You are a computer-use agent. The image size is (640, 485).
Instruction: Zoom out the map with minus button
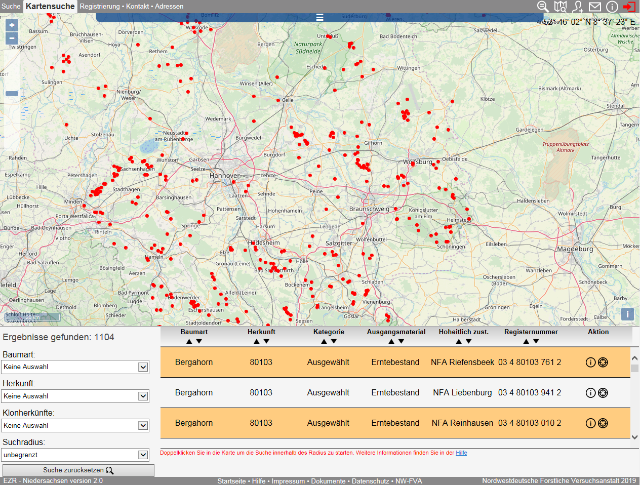12,38
